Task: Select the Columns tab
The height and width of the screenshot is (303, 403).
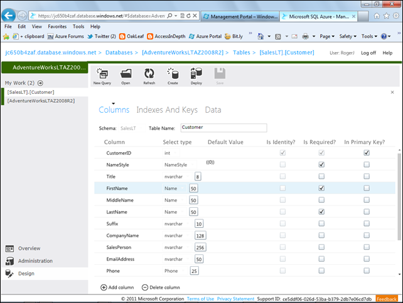Action: (x=114, y=110)
